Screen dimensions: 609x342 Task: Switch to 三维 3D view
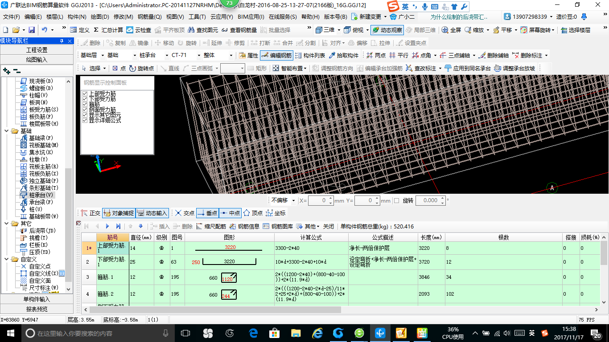[325, 30]
